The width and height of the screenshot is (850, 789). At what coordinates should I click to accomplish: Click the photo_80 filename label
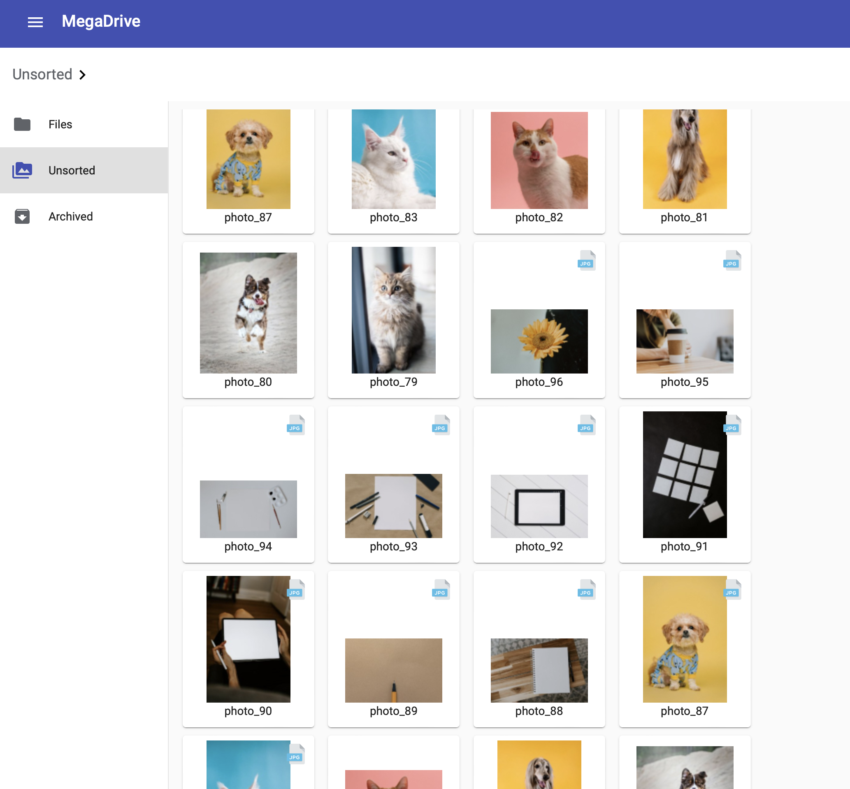pos(248,382)
